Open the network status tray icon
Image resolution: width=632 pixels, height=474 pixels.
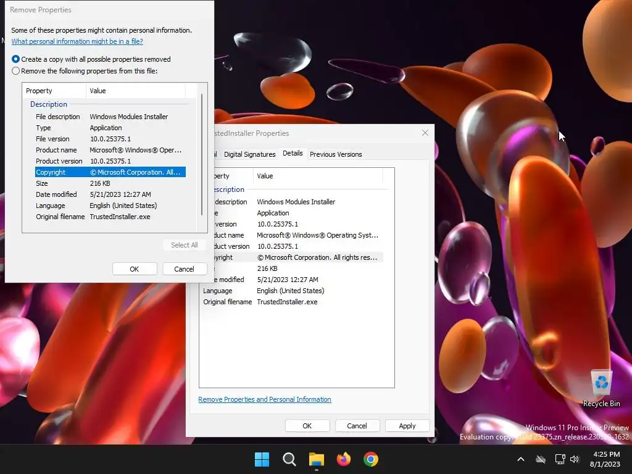coord(560,459)
